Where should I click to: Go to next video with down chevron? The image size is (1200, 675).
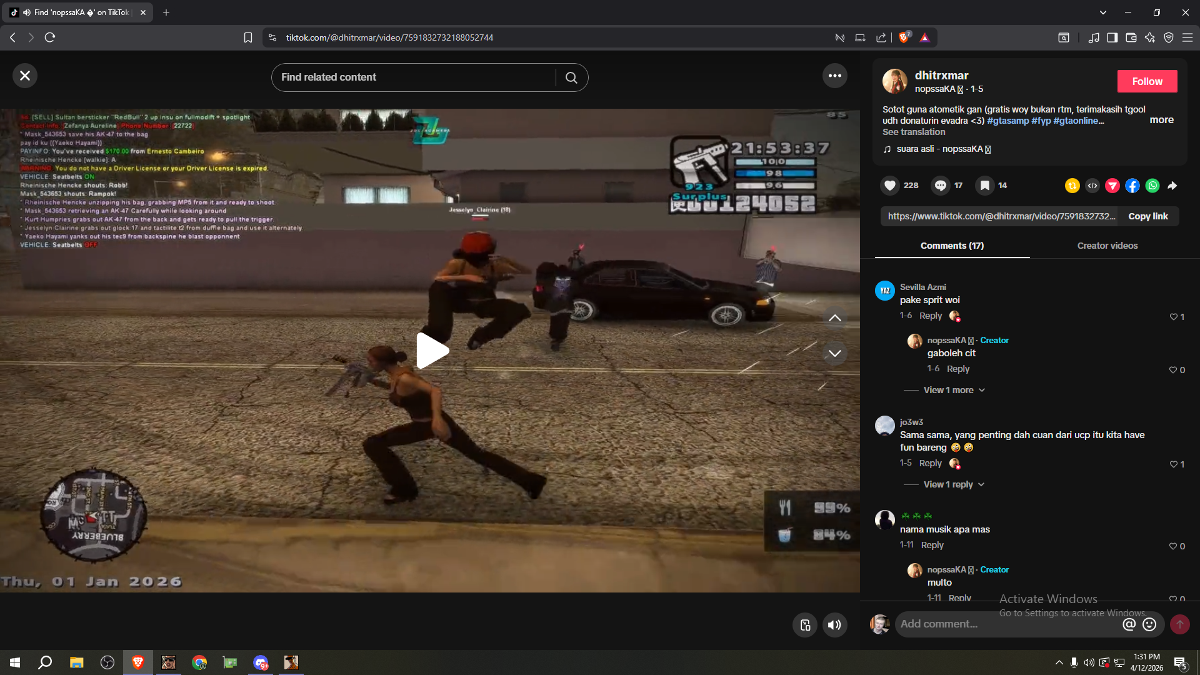(834, 353)
